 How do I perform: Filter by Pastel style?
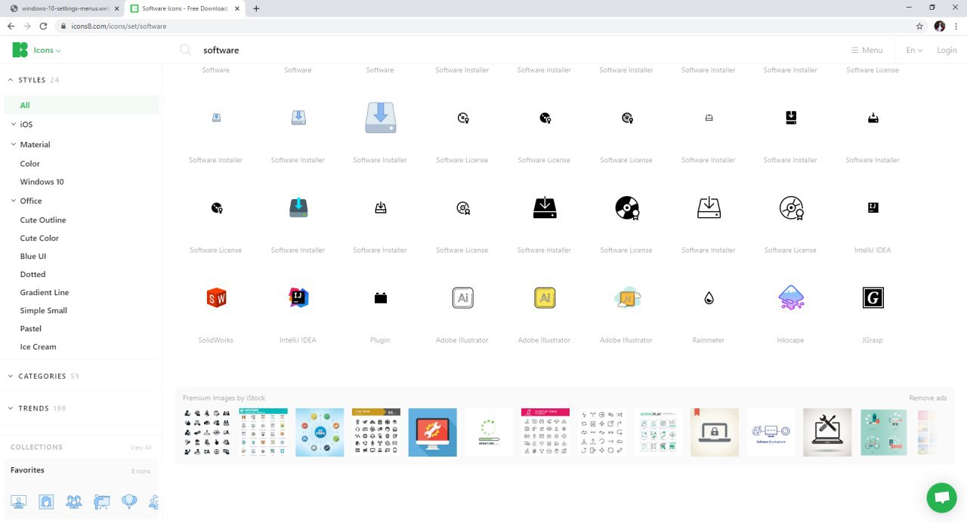[x=31, y=329]
